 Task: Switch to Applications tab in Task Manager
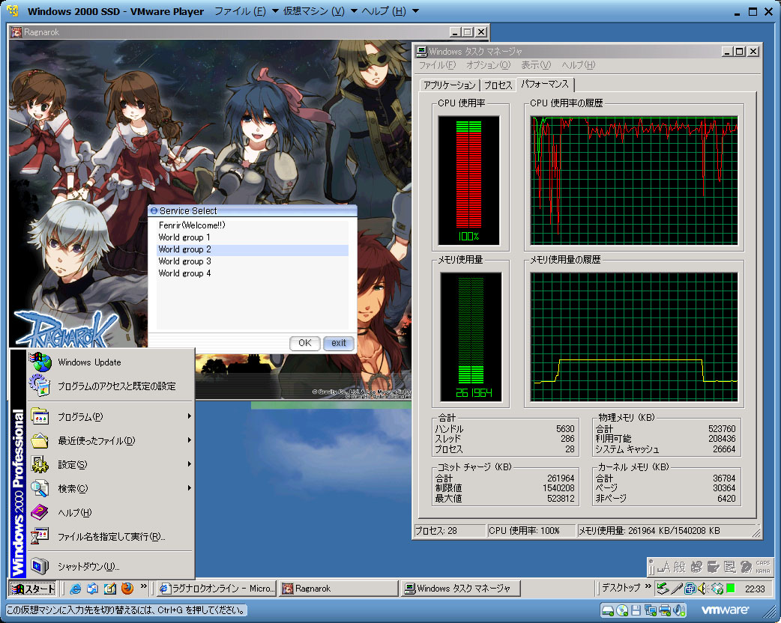[449, 85]
